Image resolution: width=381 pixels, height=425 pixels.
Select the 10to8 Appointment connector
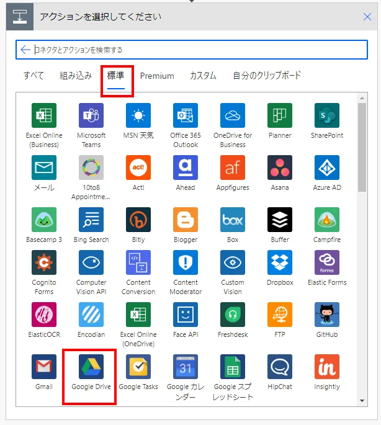click(91, 168)
